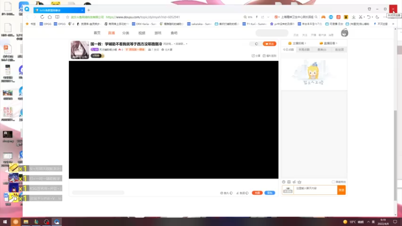The height and width of the screenshot is (226, 402).
Task: Reload the page with the refresh icon
Action: click(42, 17)
